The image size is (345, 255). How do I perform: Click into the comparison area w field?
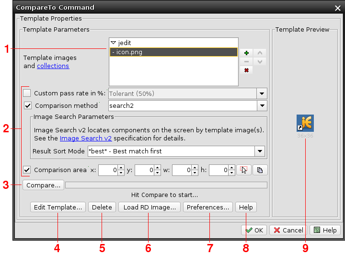pyautogui.click(x=181, y=170)
